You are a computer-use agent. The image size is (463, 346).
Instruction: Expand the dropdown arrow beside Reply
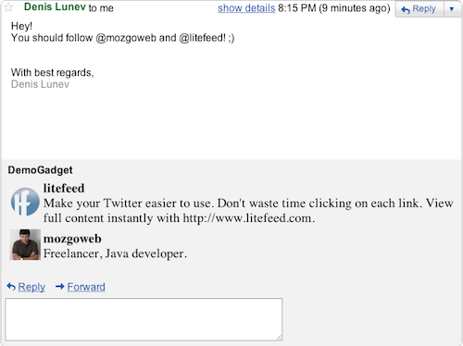[452, 9]
